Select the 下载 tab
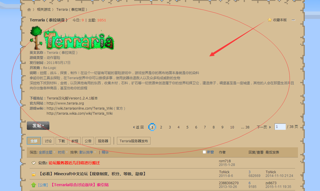The width and height of the screenshot is (320, 191). click(x=62, y=141)
